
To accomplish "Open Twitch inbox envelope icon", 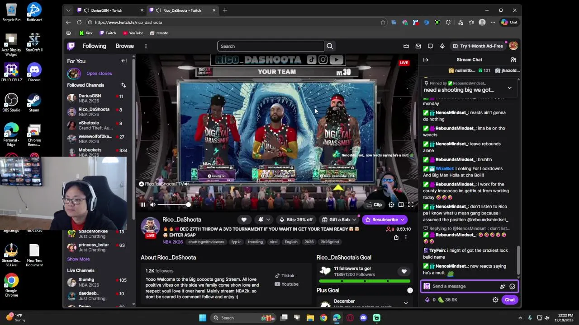I will 418,46.
